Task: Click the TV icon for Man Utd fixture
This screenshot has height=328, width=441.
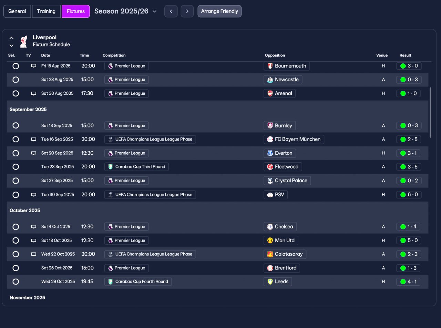Action: point(34,240)
